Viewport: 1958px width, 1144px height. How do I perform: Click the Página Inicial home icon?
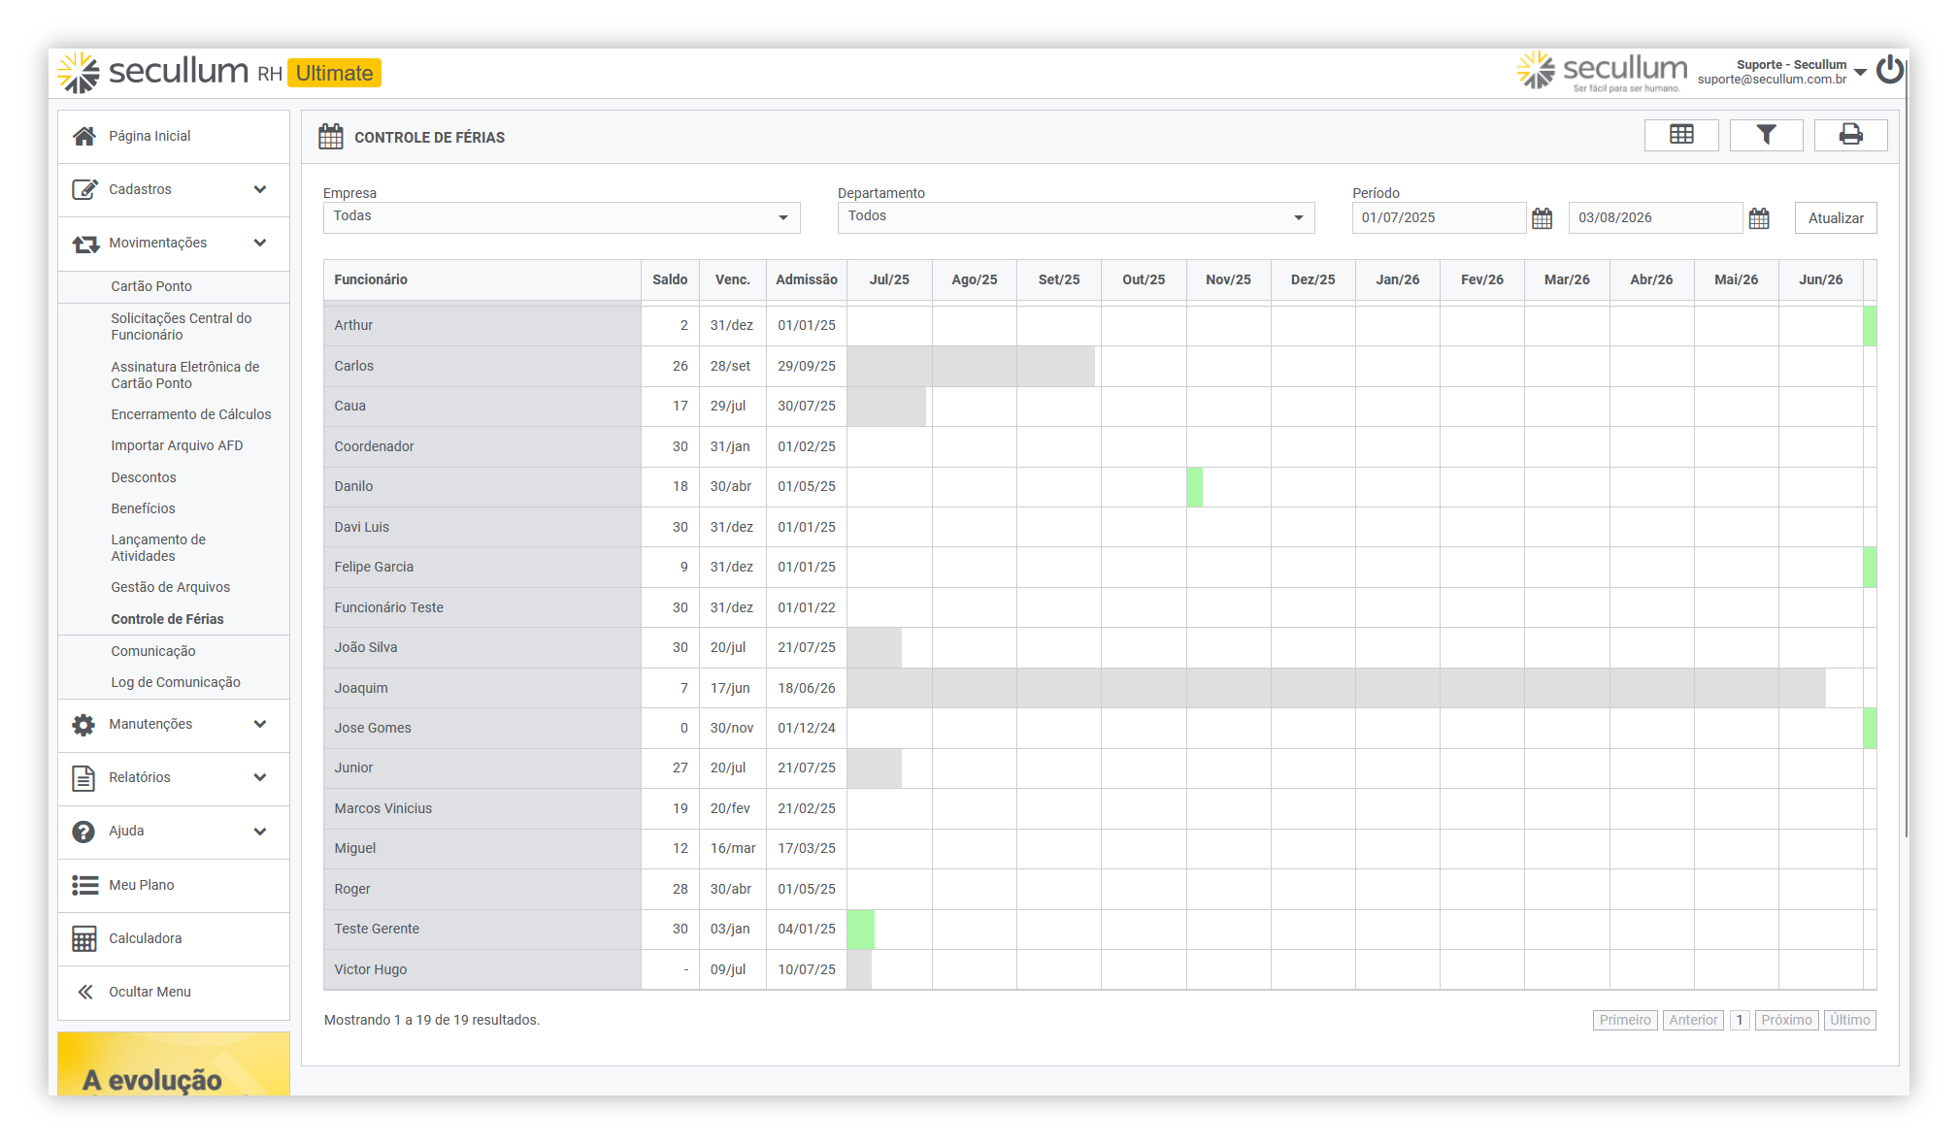click(x=84, y=136)
